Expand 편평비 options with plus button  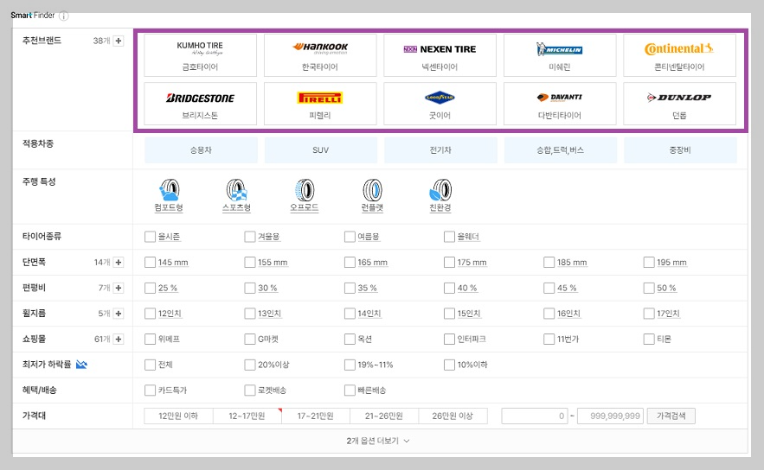click(x=119, y=288)
